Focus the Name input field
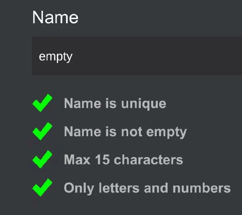 click(137, 56)
